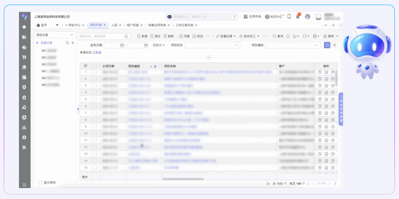Open the export dropdown in toolbar
This screenshot has height=199, width=399.
click(306, 36)
